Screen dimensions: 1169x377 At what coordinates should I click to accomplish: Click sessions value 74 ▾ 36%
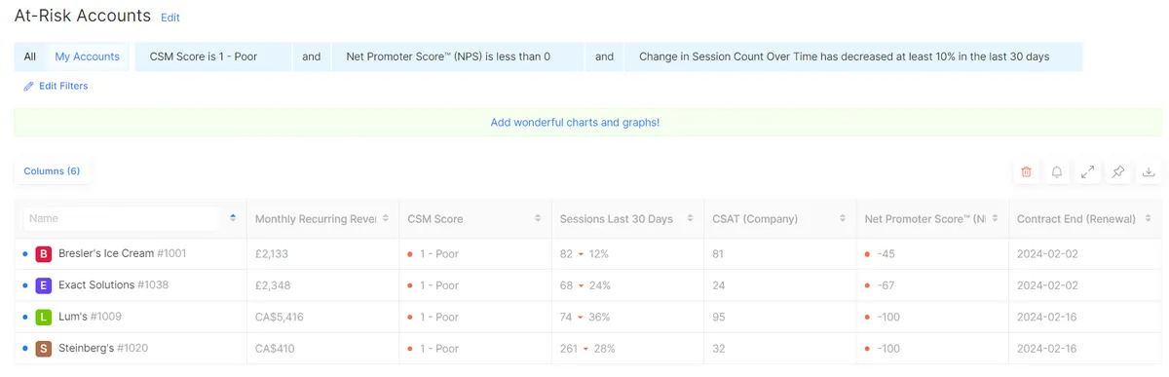(584, 317)
